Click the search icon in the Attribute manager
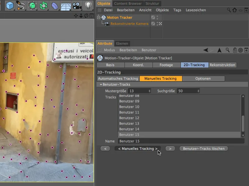 point(228,50)
